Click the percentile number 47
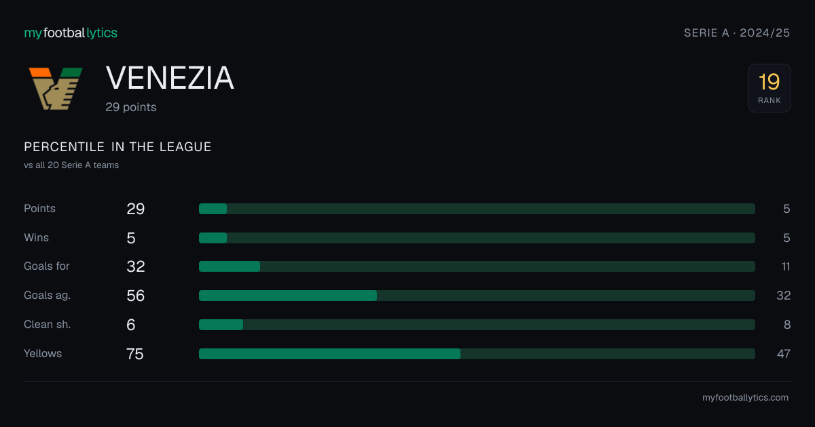The height and width of the screenshot is (427, 815). click(x=783, y=354)
